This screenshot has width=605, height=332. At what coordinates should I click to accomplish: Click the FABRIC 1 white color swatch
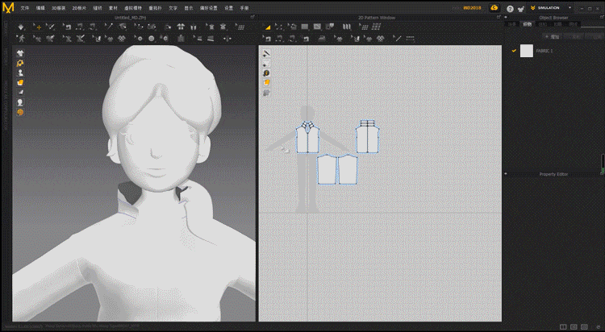527,51
